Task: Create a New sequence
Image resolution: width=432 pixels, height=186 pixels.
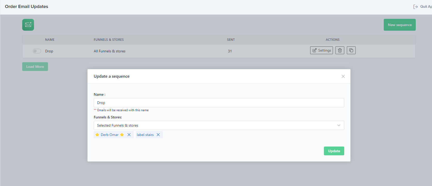Action: [400, 25]
